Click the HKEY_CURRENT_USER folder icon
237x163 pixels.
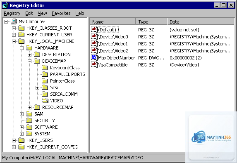pos(22,35)
